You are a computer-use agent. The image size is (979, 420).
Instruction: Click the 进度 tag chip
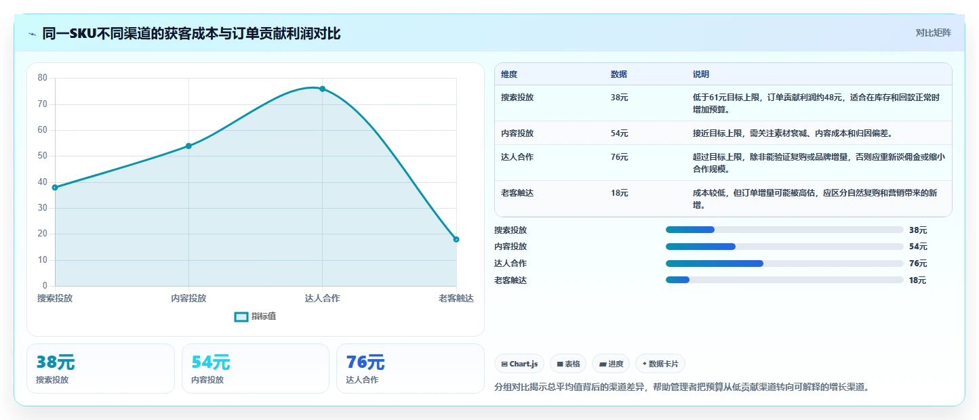point(611,364)
